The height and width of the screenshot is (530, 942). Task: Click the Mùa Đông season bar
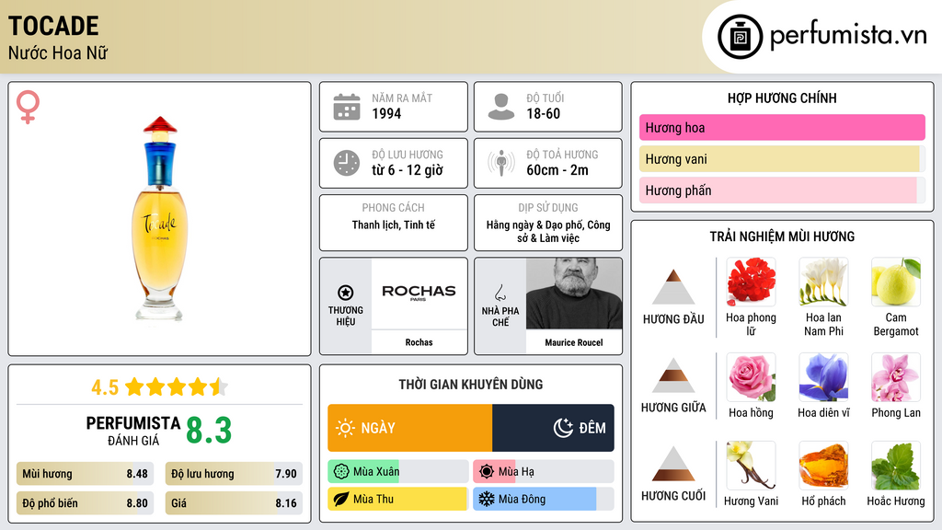pos(544,500)
